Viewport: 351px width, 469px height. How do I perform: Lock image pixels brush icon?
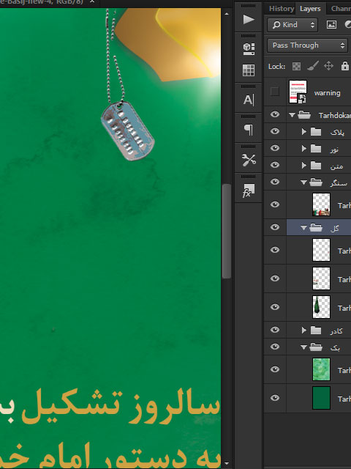tap(312, 66)
